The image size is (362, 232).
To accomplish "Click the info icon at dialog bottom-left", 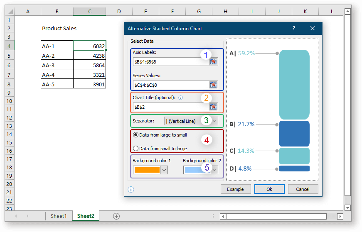I will point(131,189).
